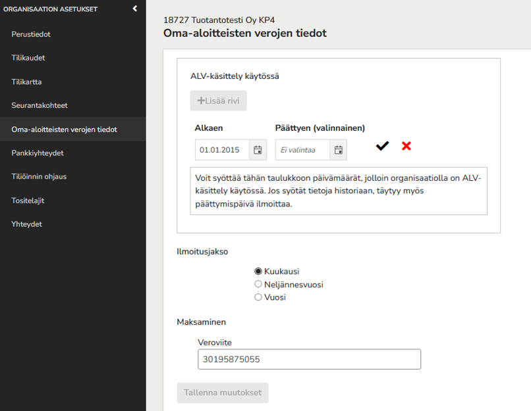Click the Organisaation asetukset header text
This screenshot has width=531, height=411.
point(50,9)
